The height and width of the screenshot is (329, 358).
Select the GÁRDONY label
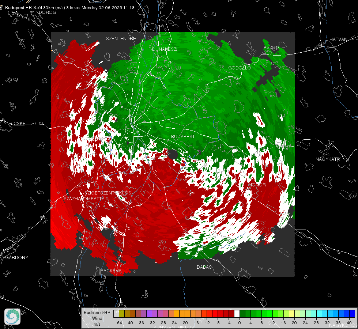pos(17,258)
